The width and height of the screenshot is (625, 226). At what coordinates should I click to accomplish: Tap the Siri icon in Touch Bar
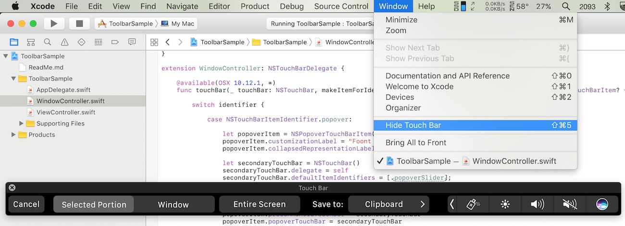pyautogui.click(x=601, y=204)
